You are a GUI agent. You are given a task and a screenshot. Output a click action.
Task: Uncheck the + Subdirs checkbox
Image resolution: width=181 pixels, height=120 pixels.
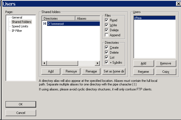(x=107, y=62)
